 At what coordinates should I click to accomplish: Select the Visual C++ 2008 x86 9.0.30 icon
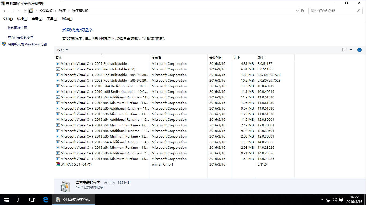(x=58, y=81)
